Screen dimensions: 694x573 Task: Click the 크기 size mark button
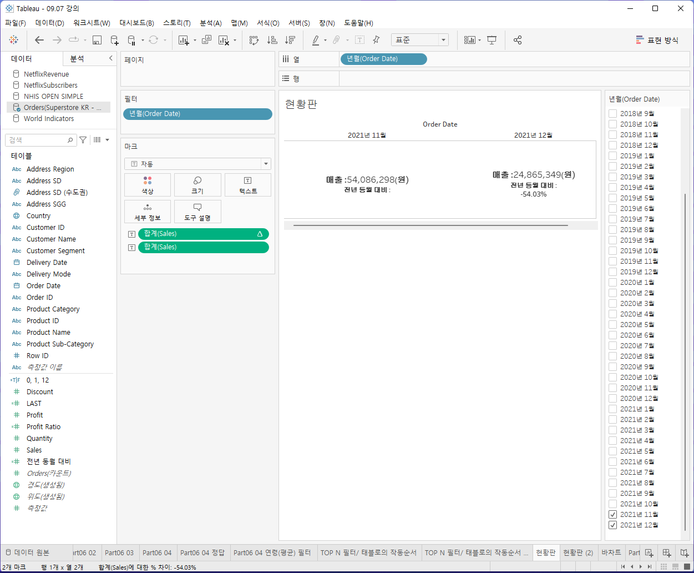coord(197,185)
